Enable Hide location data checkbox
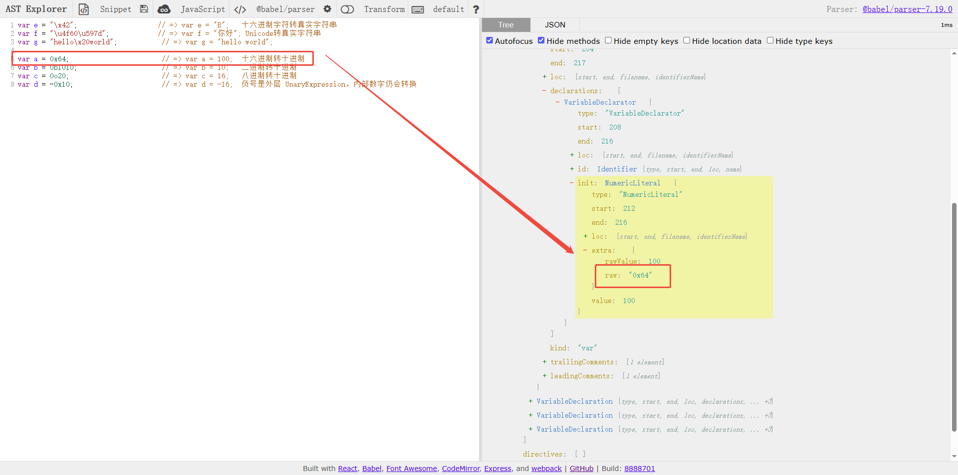The width and height of the screenshot is (958, 475). 687,40
